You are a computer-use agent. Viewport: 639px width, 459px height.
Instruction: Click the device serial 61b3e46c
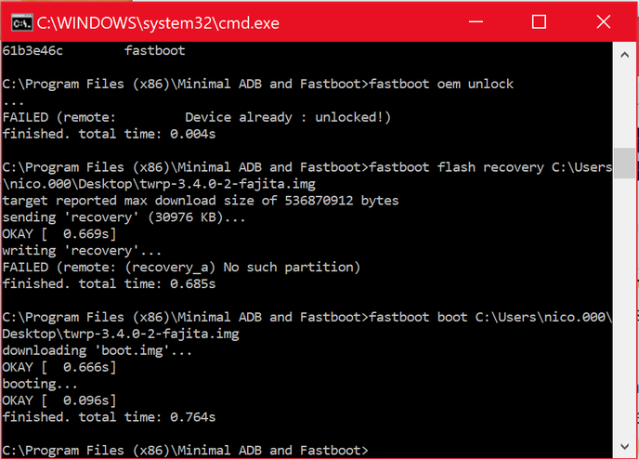coord(33,50)
